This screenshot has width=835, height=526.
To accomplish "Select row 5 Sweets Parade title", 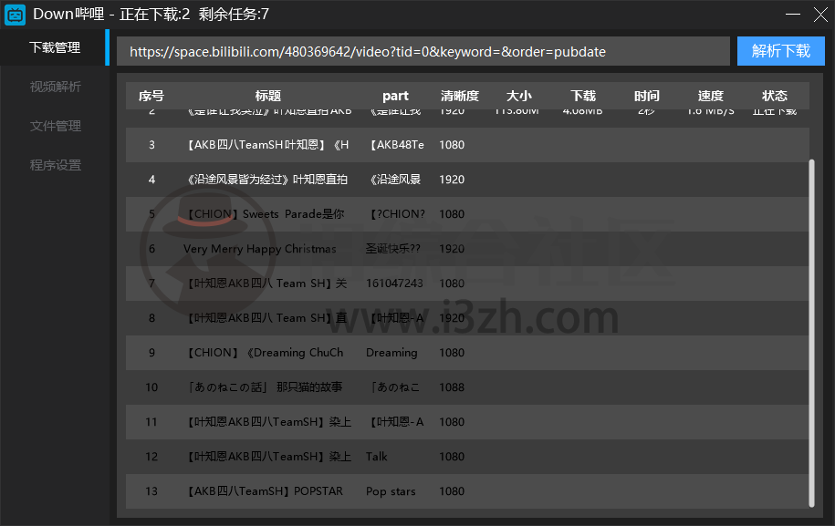I will (467, 214).
